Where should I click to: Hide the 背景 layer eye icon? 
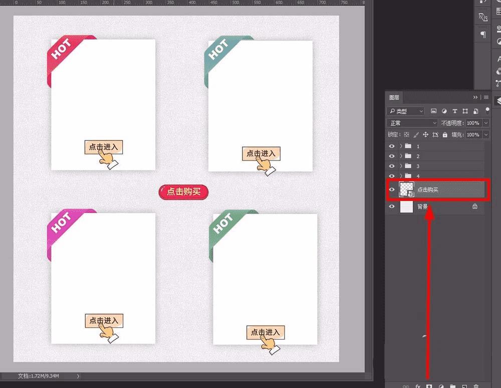pyautogui.click(x=392, y=206)
